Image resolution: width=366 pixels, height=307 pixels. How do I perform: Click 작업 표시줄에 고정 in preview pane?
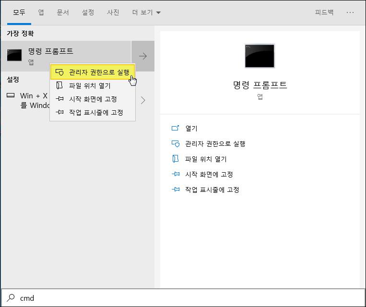[x=212, y=190]
